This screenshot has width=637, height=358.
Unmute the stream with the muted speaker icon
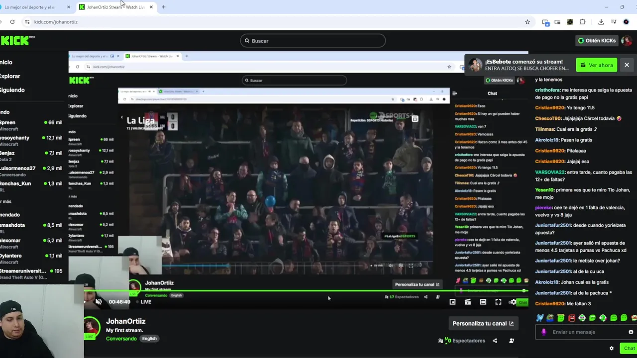[x=99, y=302]
